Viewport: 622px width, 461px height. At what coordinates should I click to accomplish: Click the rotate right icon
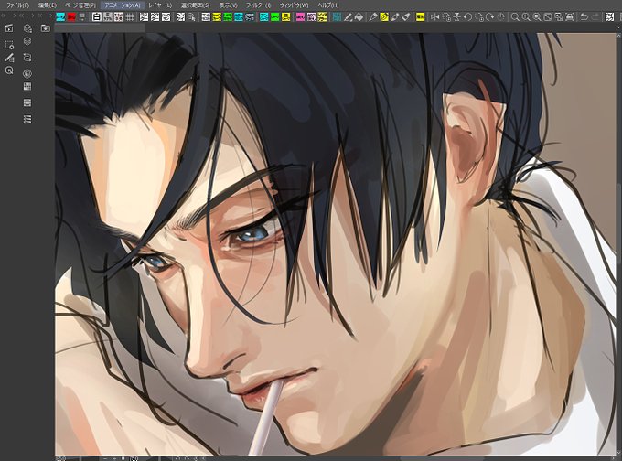[x=490, y=17]
